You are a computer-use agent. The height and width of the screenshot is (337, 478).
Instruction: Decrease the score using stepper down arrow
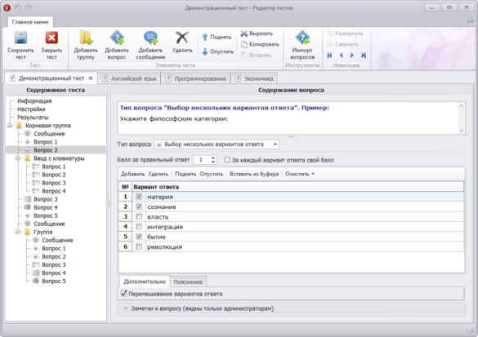[213, 162]
